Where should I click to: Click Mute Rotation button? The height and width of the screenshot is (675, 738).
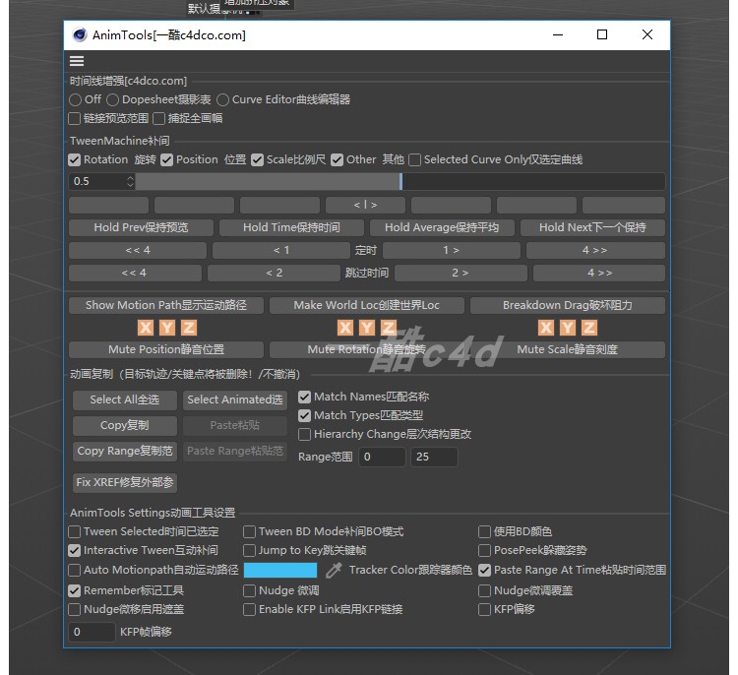tap(367, 349)
